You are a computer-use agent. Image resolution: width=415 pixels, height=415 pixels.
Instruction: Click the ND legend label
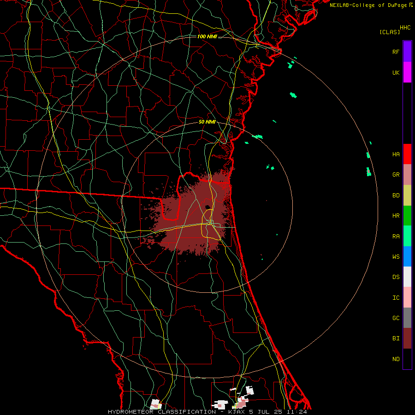396,359
